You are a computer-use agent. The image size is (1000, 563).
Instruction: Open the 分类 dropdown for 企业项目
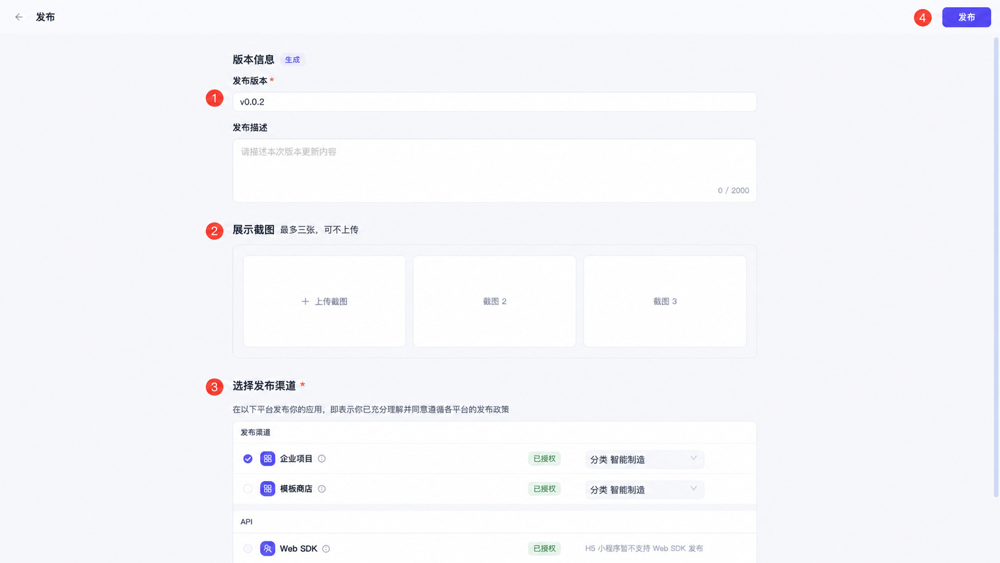pyautogui.click(x=644, y=459)
